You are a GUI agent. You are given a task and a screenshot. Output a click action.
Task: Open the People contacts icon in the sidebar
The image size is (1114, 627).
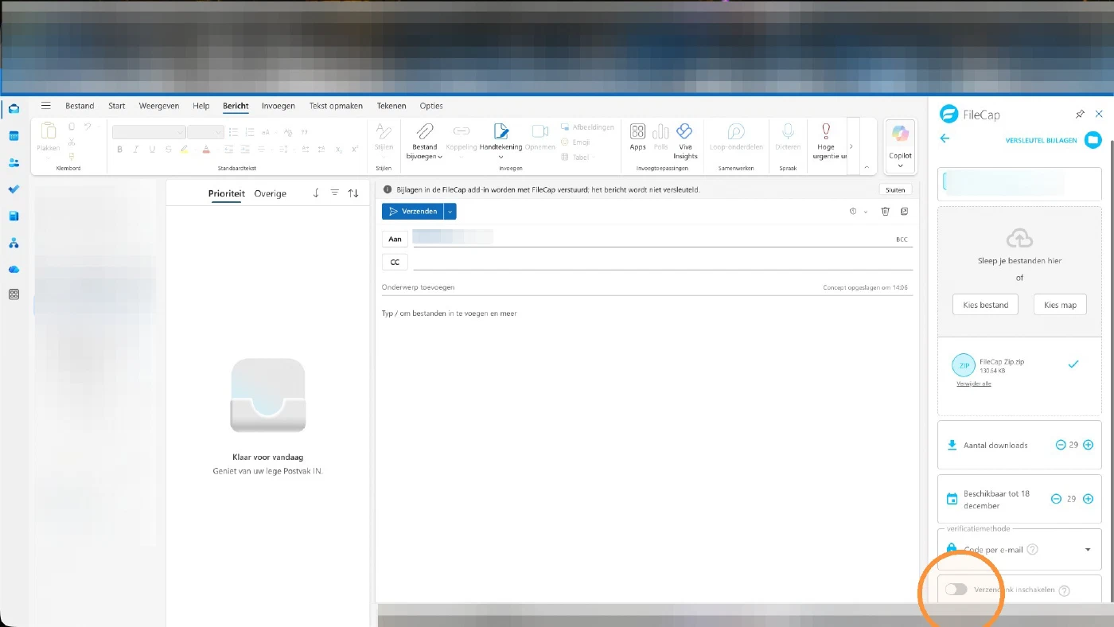[14, 162]
